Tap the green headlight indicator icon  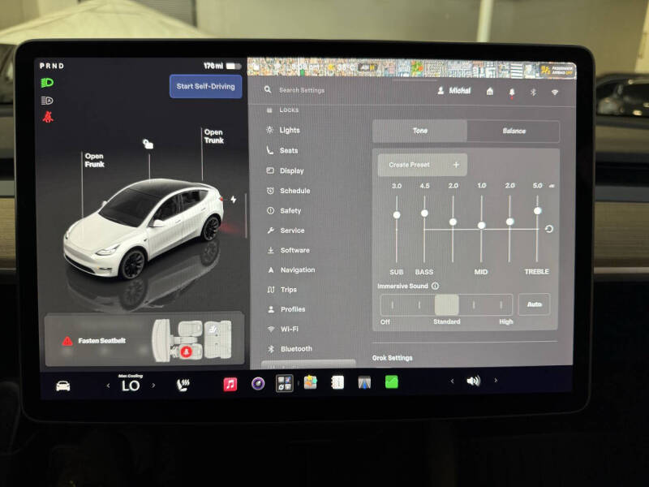47,83
